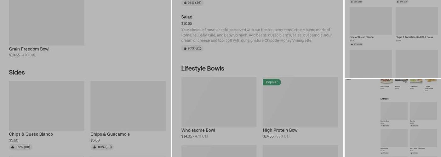Jump to the Sides section heading
The width and height of the screenshot is (441, 157).
point(17,73)
